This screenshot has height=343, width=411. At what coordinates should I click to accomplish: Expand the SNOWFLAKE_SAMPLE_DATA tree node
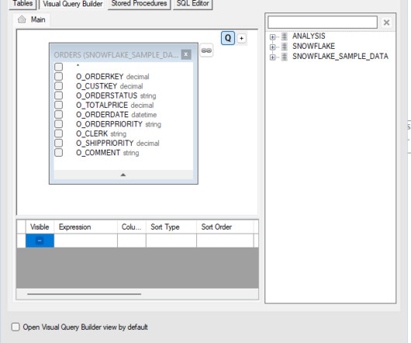273,57
